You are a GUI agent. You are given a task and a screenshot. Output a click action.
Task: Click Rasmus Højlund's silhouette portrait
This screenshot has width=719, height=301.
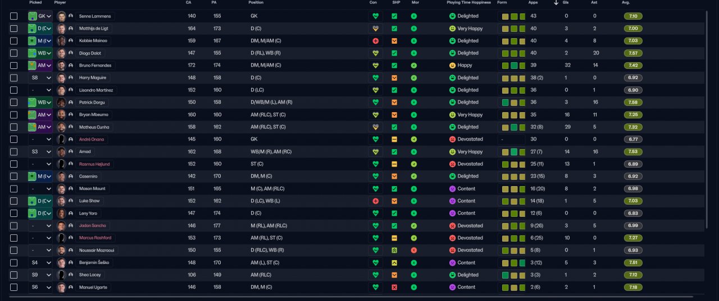pos(62,164)
